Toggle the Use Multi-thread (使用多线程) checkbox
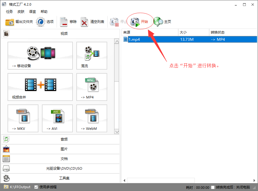Screen dimensions: 258x191 tap(36, 187)
